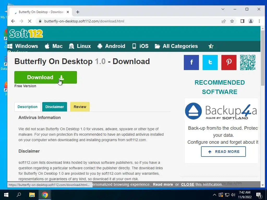
Task: Click the scrollbar up arrow
Action: (263, 28)
